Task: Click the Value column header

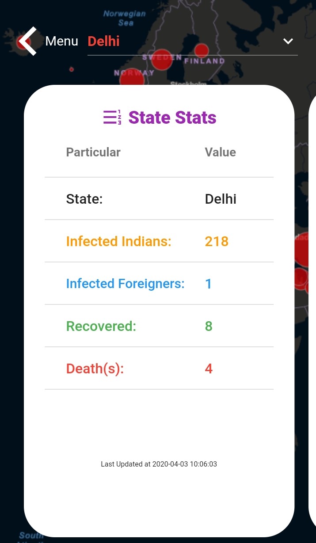Action: tap(220, 152)
